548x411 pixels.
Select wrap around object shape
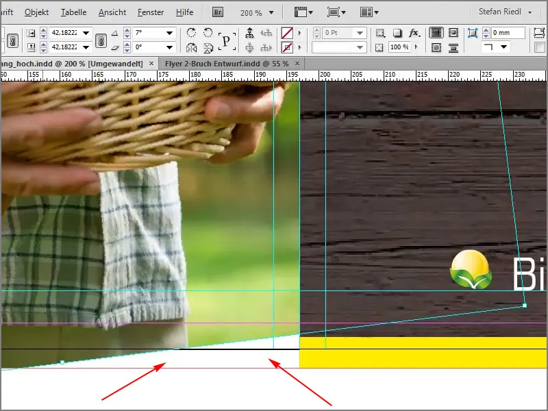click(x=436, y=47)
